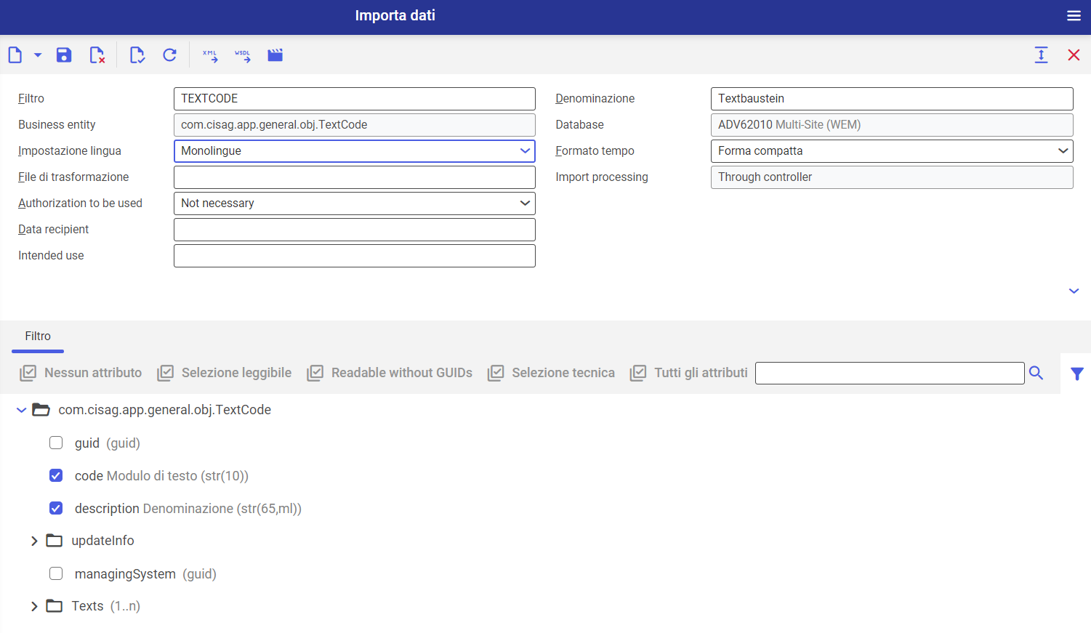Uncheck the description Denominazione checkbox

[x=56, y=509]
